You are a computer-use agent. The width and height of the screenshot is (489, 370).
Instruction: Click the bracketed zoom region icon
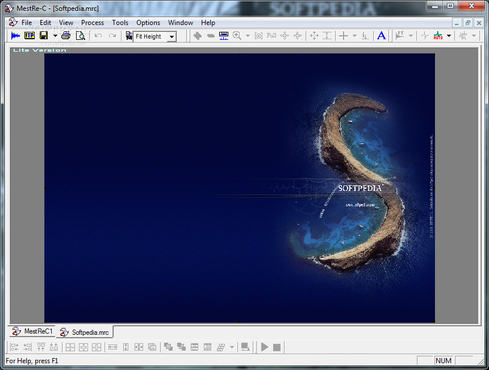click(258, 36)
